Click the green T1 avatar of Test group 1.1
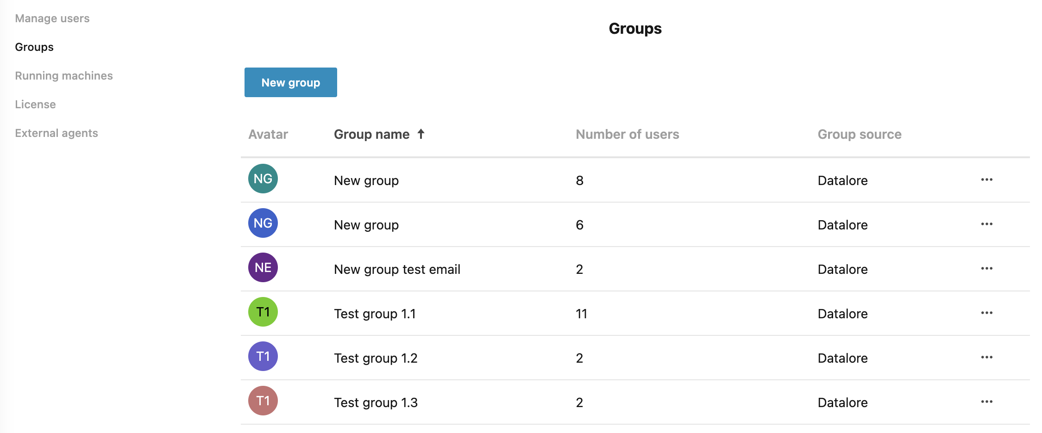This screenshot has height=433, width=1042. pos(263,312)
